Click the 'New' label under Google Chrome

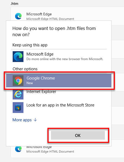30,83
